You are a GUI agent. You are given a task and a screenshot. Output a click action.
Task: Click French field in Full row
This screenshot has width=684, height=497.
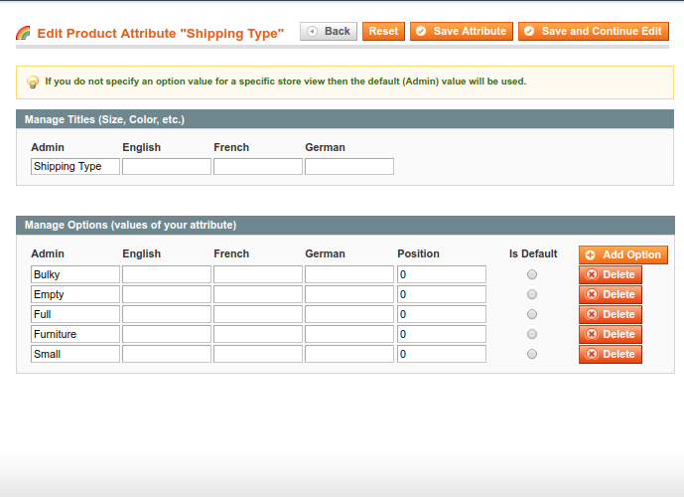(258, 314)
